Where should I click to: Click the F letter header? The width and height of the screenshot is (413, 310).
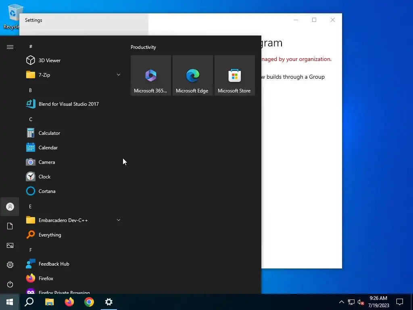31,250
